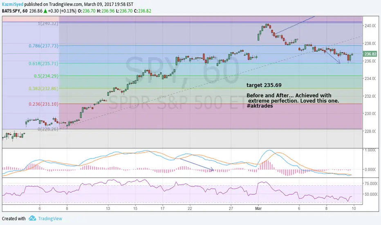381x225 pixels.
Task: Click the current price tag 236.82
Action: pos(370,54)
